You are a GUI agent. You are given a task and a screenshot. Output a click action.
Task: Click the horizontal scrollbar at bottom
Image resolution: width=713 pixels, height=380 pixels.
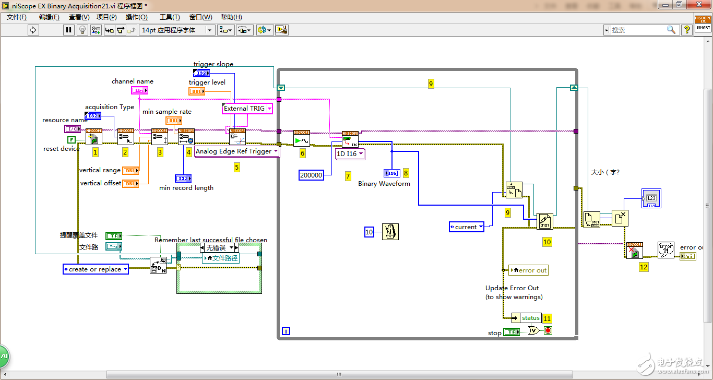click(x=339, y=374)
